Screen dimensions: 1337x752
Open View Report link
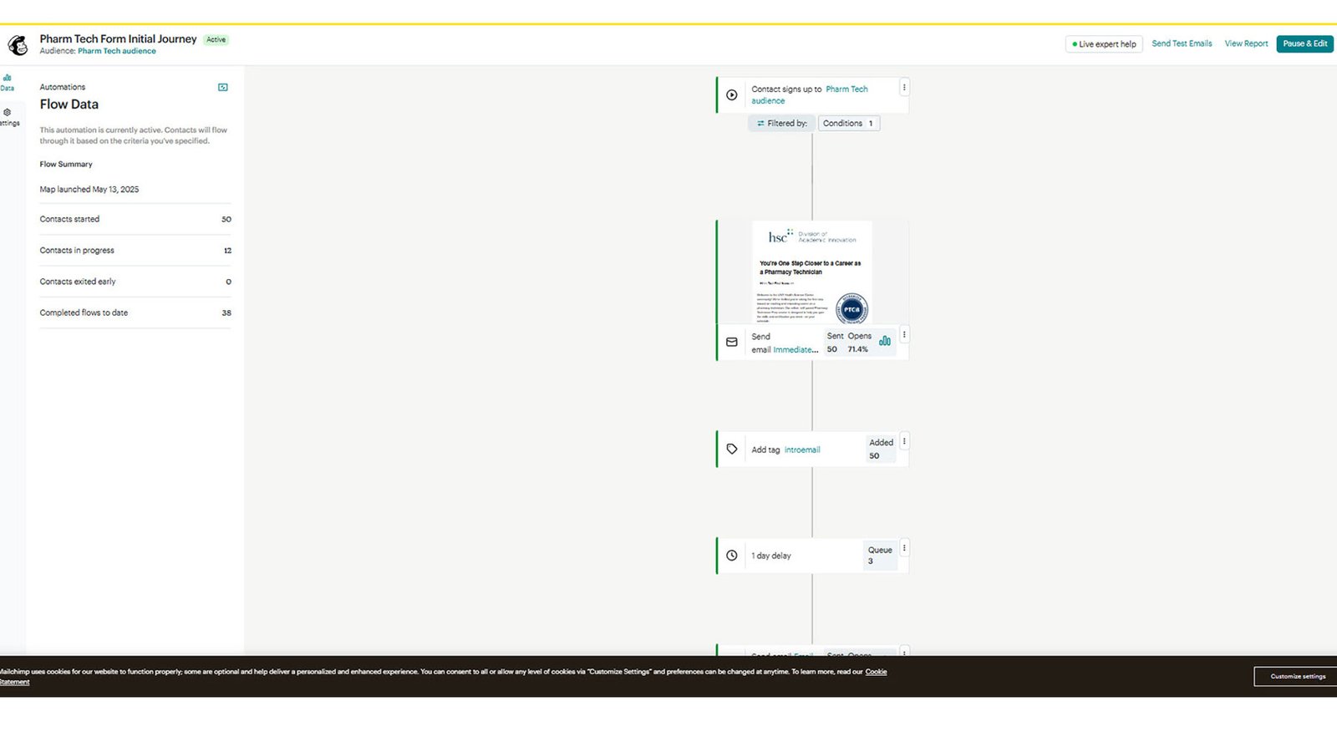coord(1246,43)
